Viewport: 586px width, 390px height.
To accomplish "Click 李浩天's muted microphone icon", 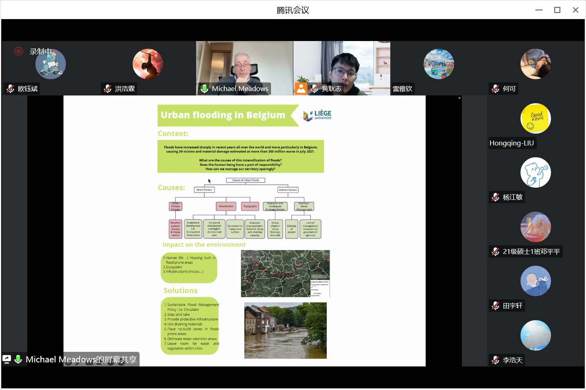I will pyautogui.click(x=496, y=360).
